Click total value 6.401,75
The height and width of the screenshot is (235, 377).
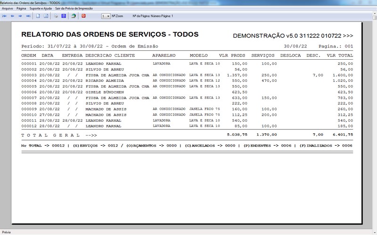pos(343,134)
